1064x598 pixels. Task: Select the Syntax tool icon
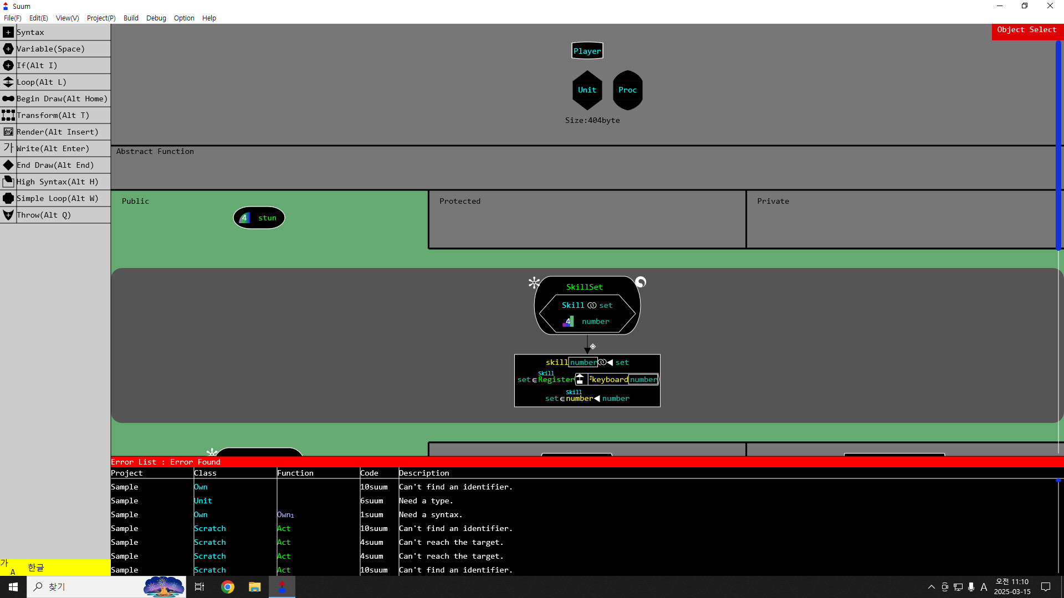(x=8, y=32)
